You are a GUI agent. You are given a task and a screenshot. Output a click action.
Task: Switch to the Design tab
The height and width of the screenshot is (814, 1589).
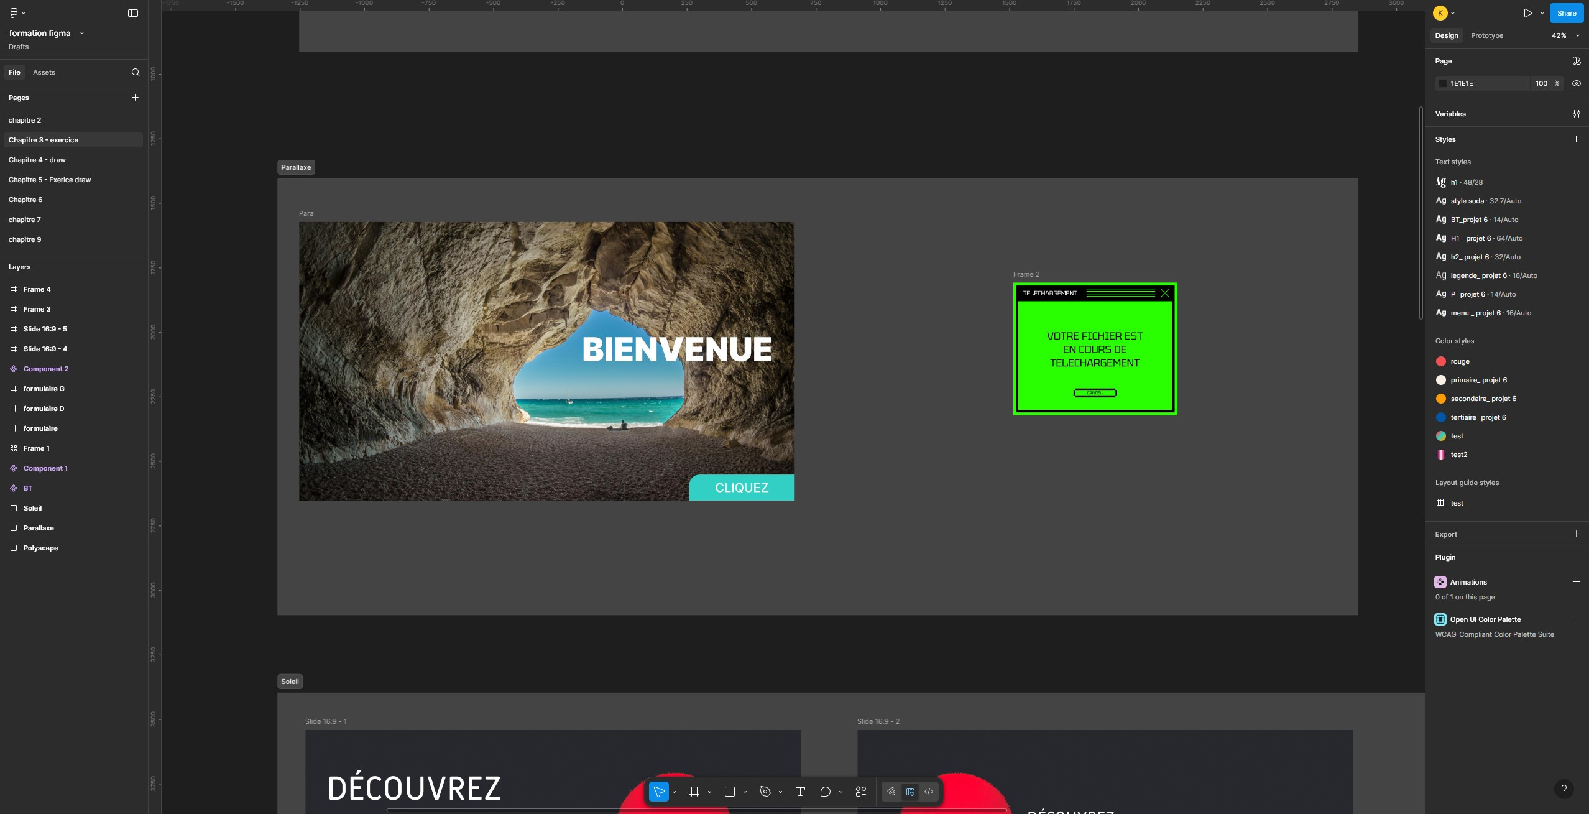click(1447, 35)
